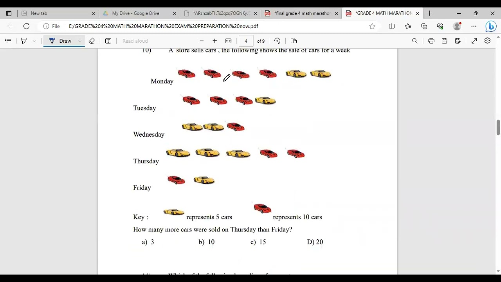
Task: Expand Draw pen options dropdown
Action: pos(80,41)
